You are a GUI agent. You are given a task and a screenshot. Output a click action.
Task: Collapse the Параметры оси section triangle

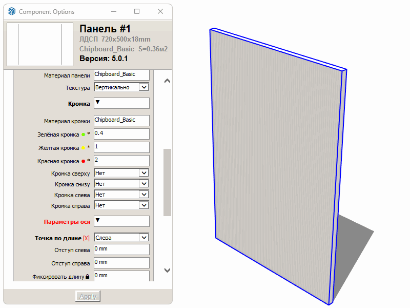(x=98, y=221)
